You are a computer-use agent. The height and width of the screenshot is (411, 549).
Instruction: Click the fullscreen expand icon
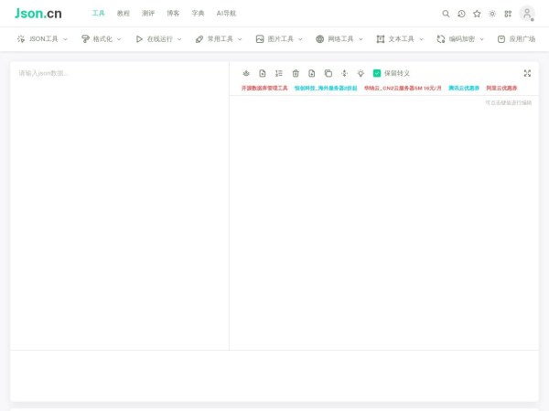[x=527, y=73]
